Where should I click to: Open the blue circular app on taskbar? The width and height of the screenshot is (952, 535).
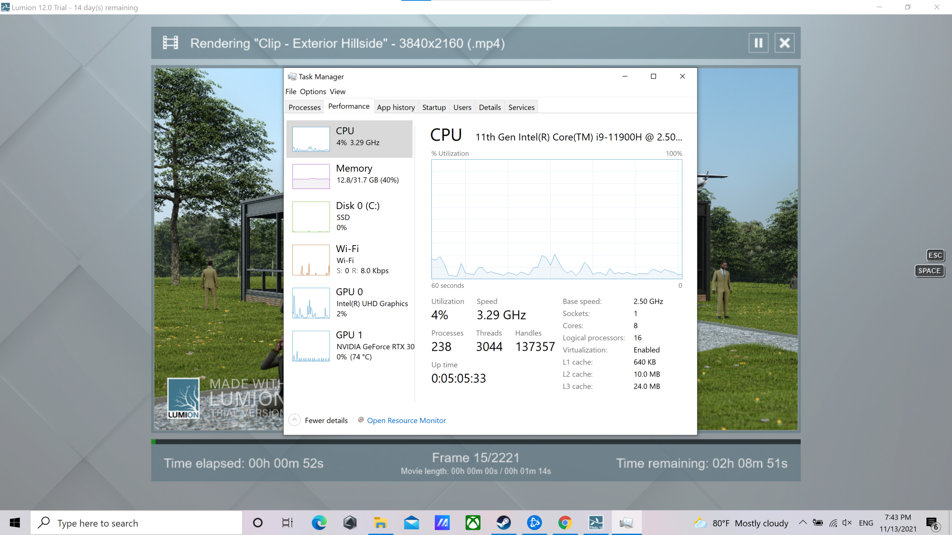click(x=534, y=523)
